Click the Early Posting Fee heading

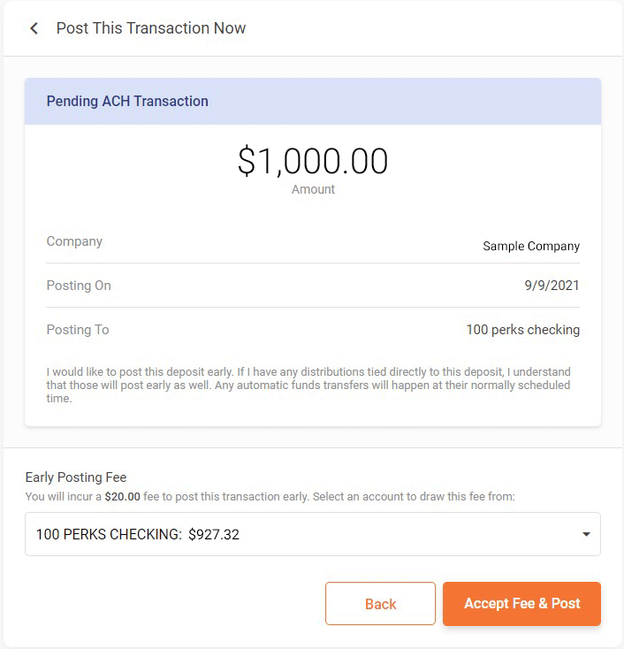76,477
